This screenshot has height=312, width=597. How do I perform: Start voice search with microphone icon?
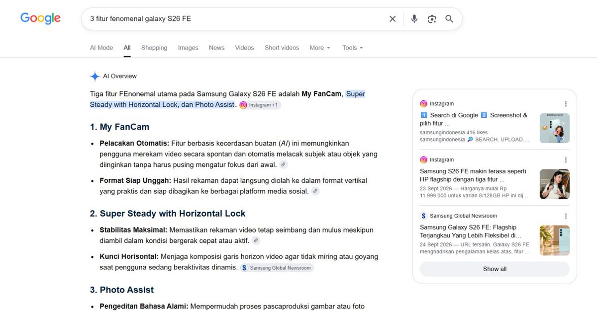(414, 19)
